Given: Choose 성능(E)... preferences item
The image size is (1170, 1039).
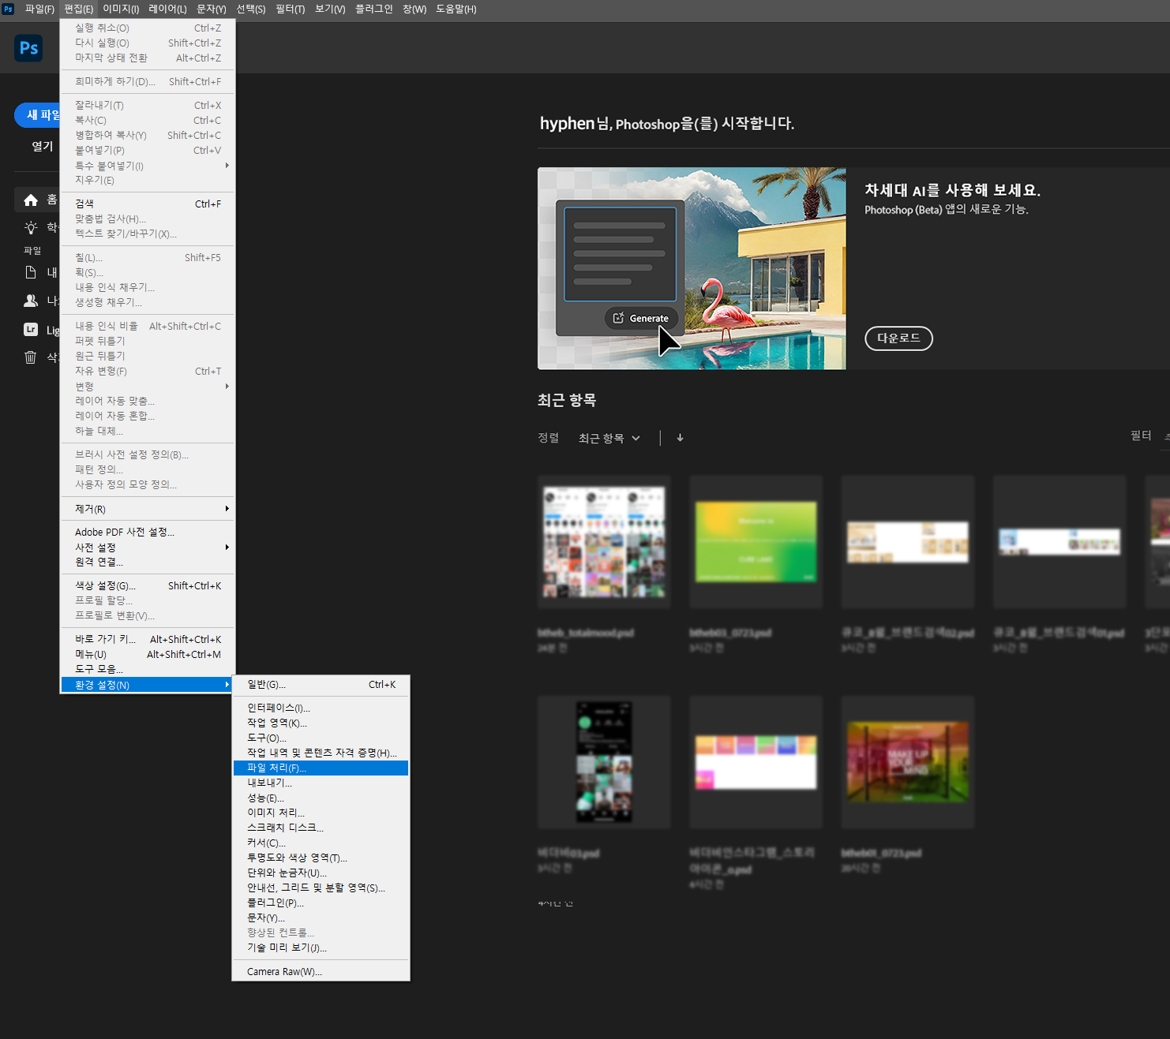Looking at the screenshot, I should click(x=321, y=798).
